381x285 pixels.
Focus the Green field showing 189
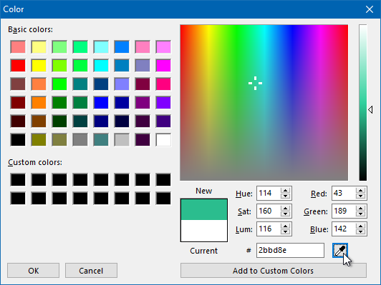344,211
